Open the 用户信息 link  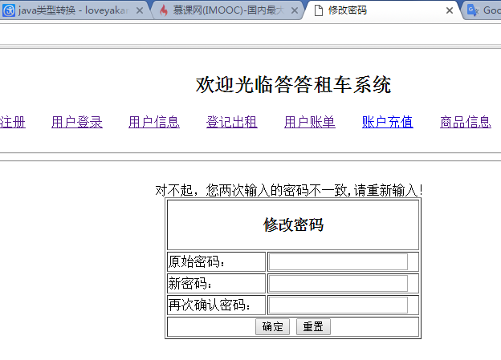pyautogui.click(x=154, y=122)
